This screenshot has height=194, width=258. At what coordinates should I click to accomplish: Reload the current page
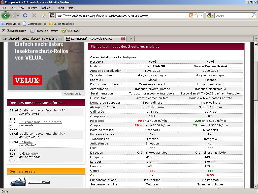click(x=25, y=15)
